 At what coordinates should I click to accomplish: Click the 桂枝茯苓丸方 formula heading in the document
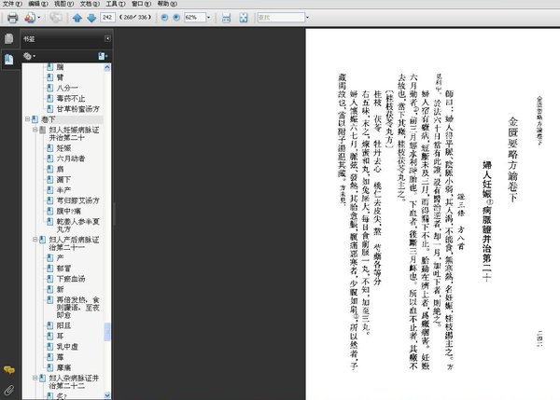[x=389, y=120]
